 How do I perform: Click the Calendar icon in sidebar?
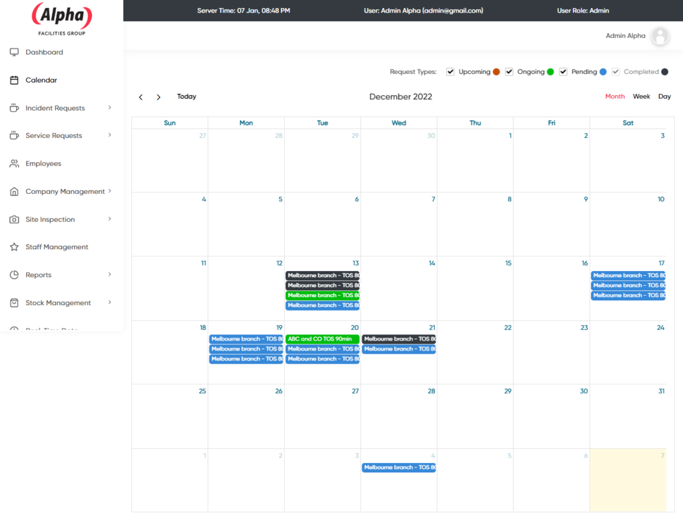click(14, 80)
